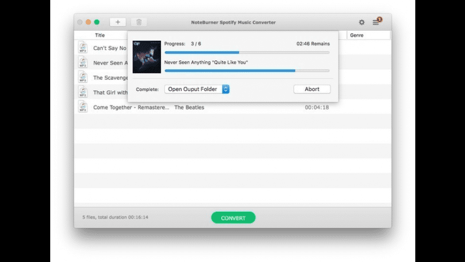
Task: Minimize the window with orange button
Action: (88, 22)
